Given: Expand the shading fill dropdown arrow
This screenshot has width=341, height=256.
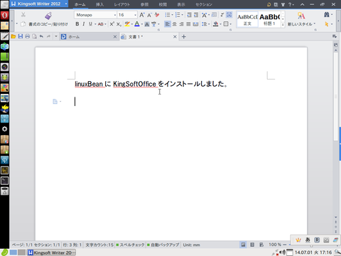Looking at the screenshot, I should click(x=220, y=24).
